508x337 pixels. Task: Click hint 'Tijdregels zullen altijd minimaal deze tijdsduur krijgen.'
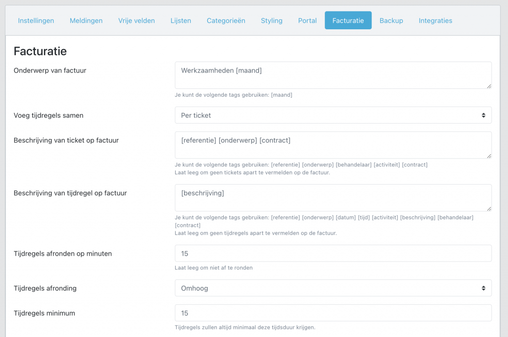pos(245,327)
